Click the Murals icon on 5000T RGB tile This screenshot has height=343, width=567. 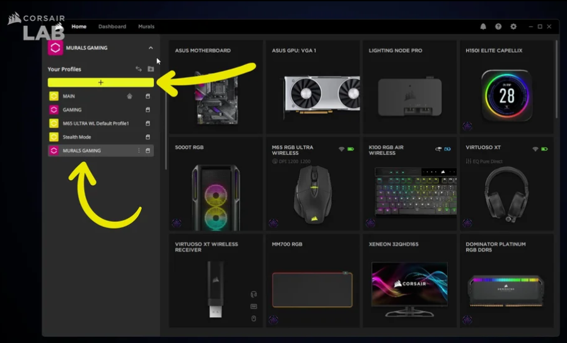tap(177, 223)
